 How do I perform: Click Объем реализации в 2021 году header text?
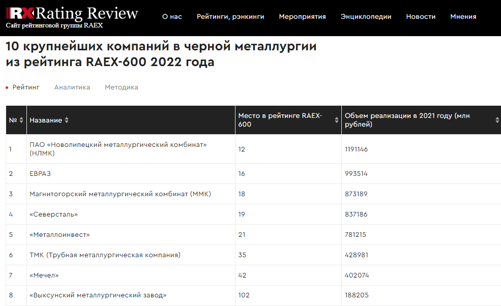coord(407,120)
